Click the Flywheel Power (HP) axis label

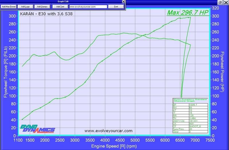point(222,72)
